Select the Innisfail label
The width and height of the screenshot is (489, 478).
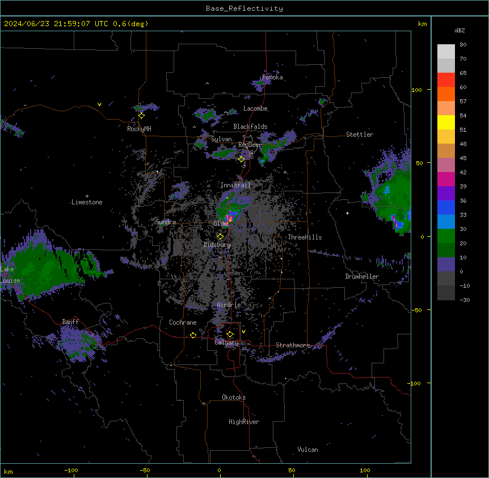(x=235, y=185)
